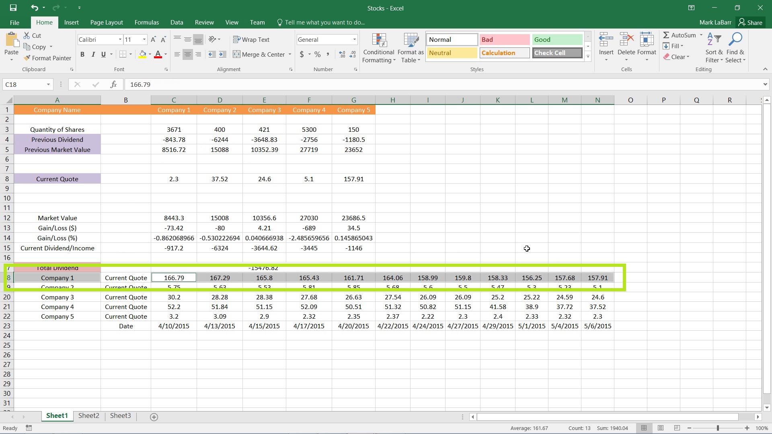The height and width of the screenshot is (434, 772).
Task: Switch to the Insert ribbon tab
Action: (71, 22)
